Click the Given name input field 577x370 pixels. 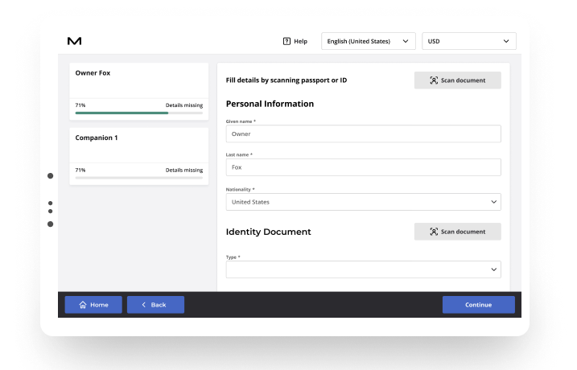pos(363,134)
